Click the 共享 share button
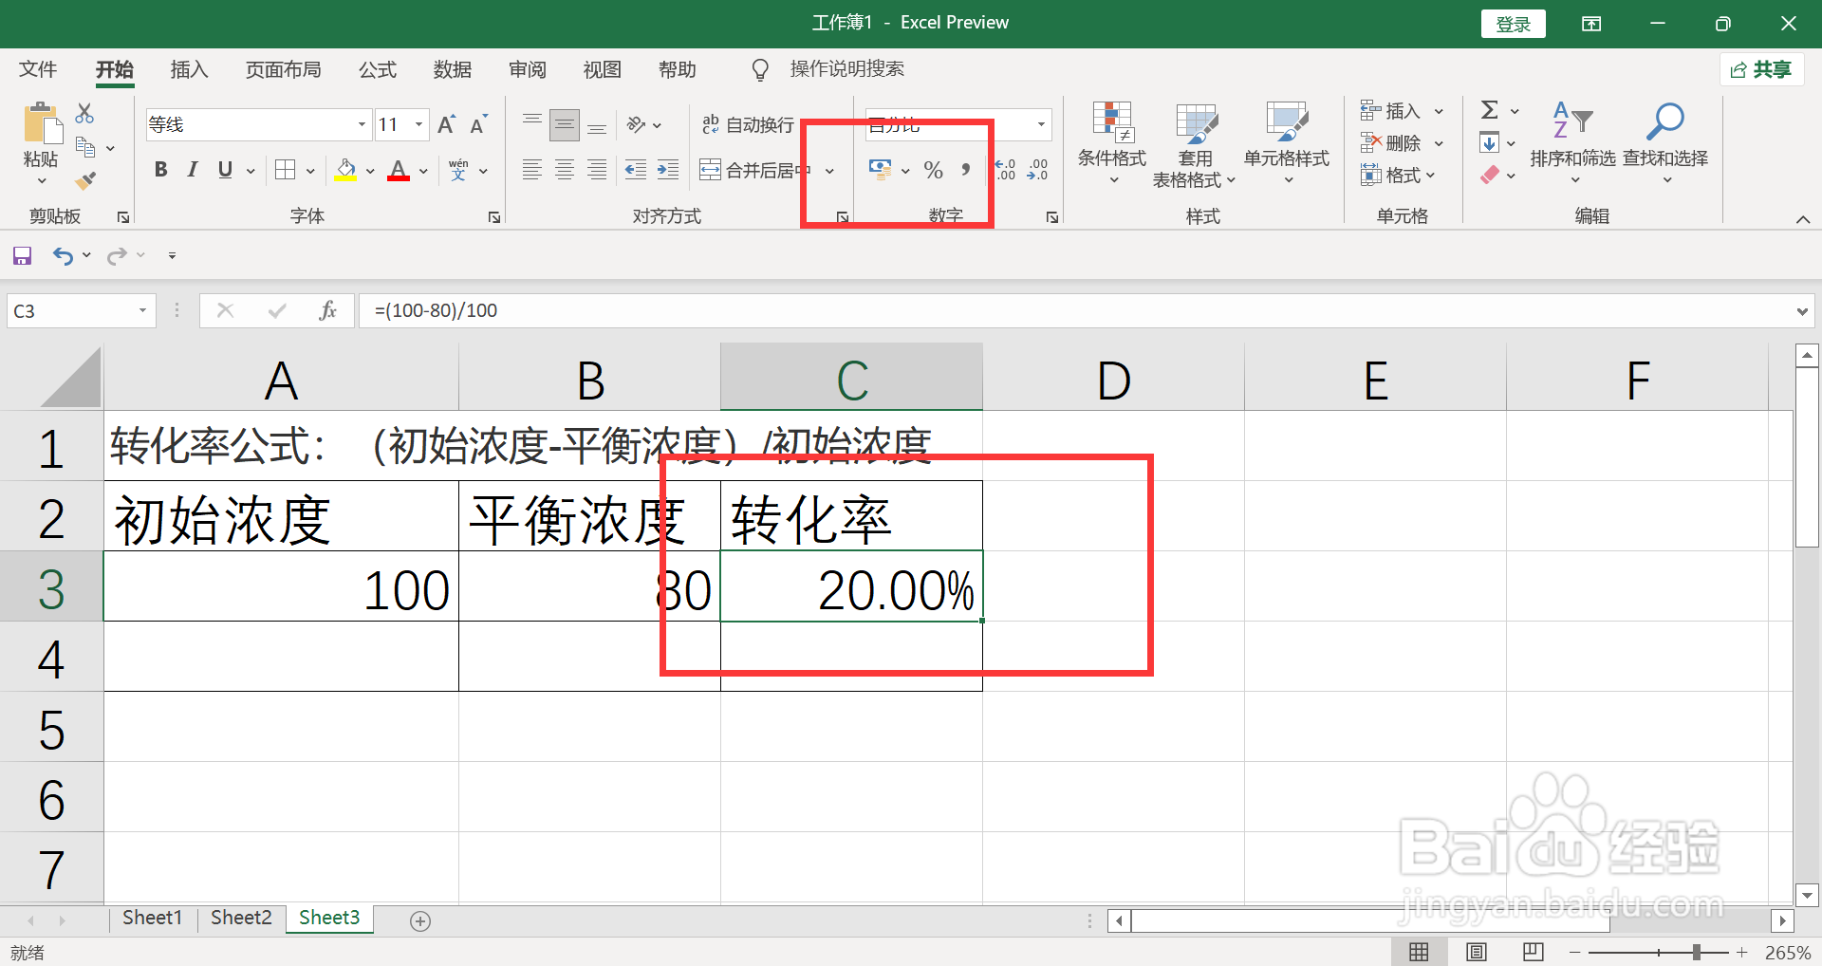 1761,69
